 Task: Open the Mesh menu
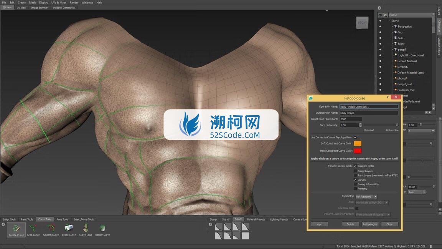click(32, 3)
